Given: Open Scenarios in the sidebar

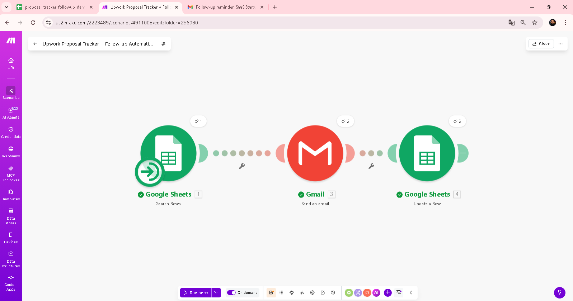Looking at the screenshot, I should point(11,93).
